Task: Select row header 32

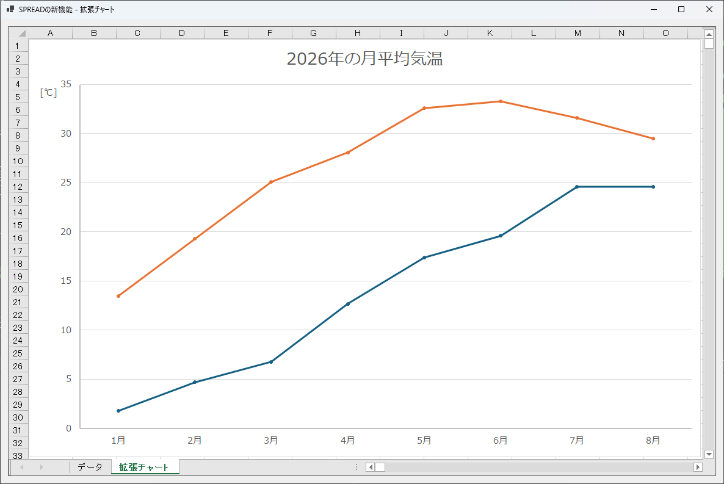Action: [x=18, y=443]
